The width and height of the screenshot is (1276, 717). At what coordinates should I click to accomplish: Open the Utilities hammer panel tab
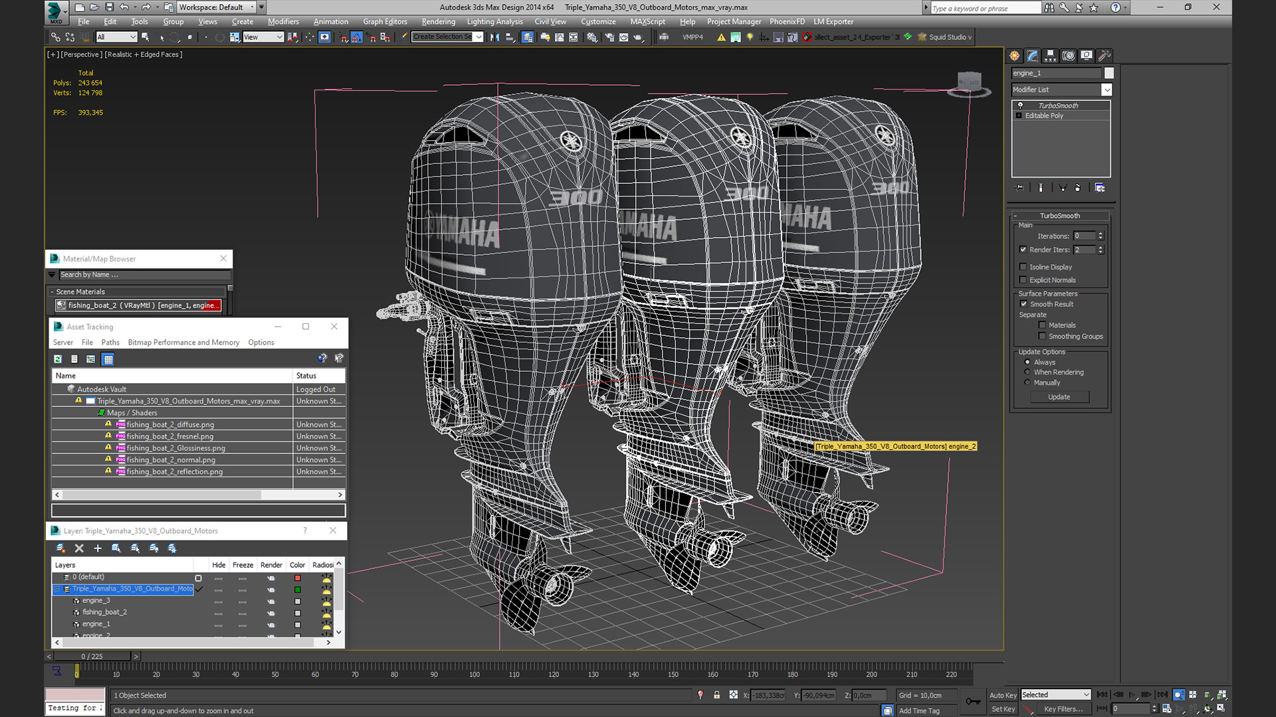point(1104,56)
